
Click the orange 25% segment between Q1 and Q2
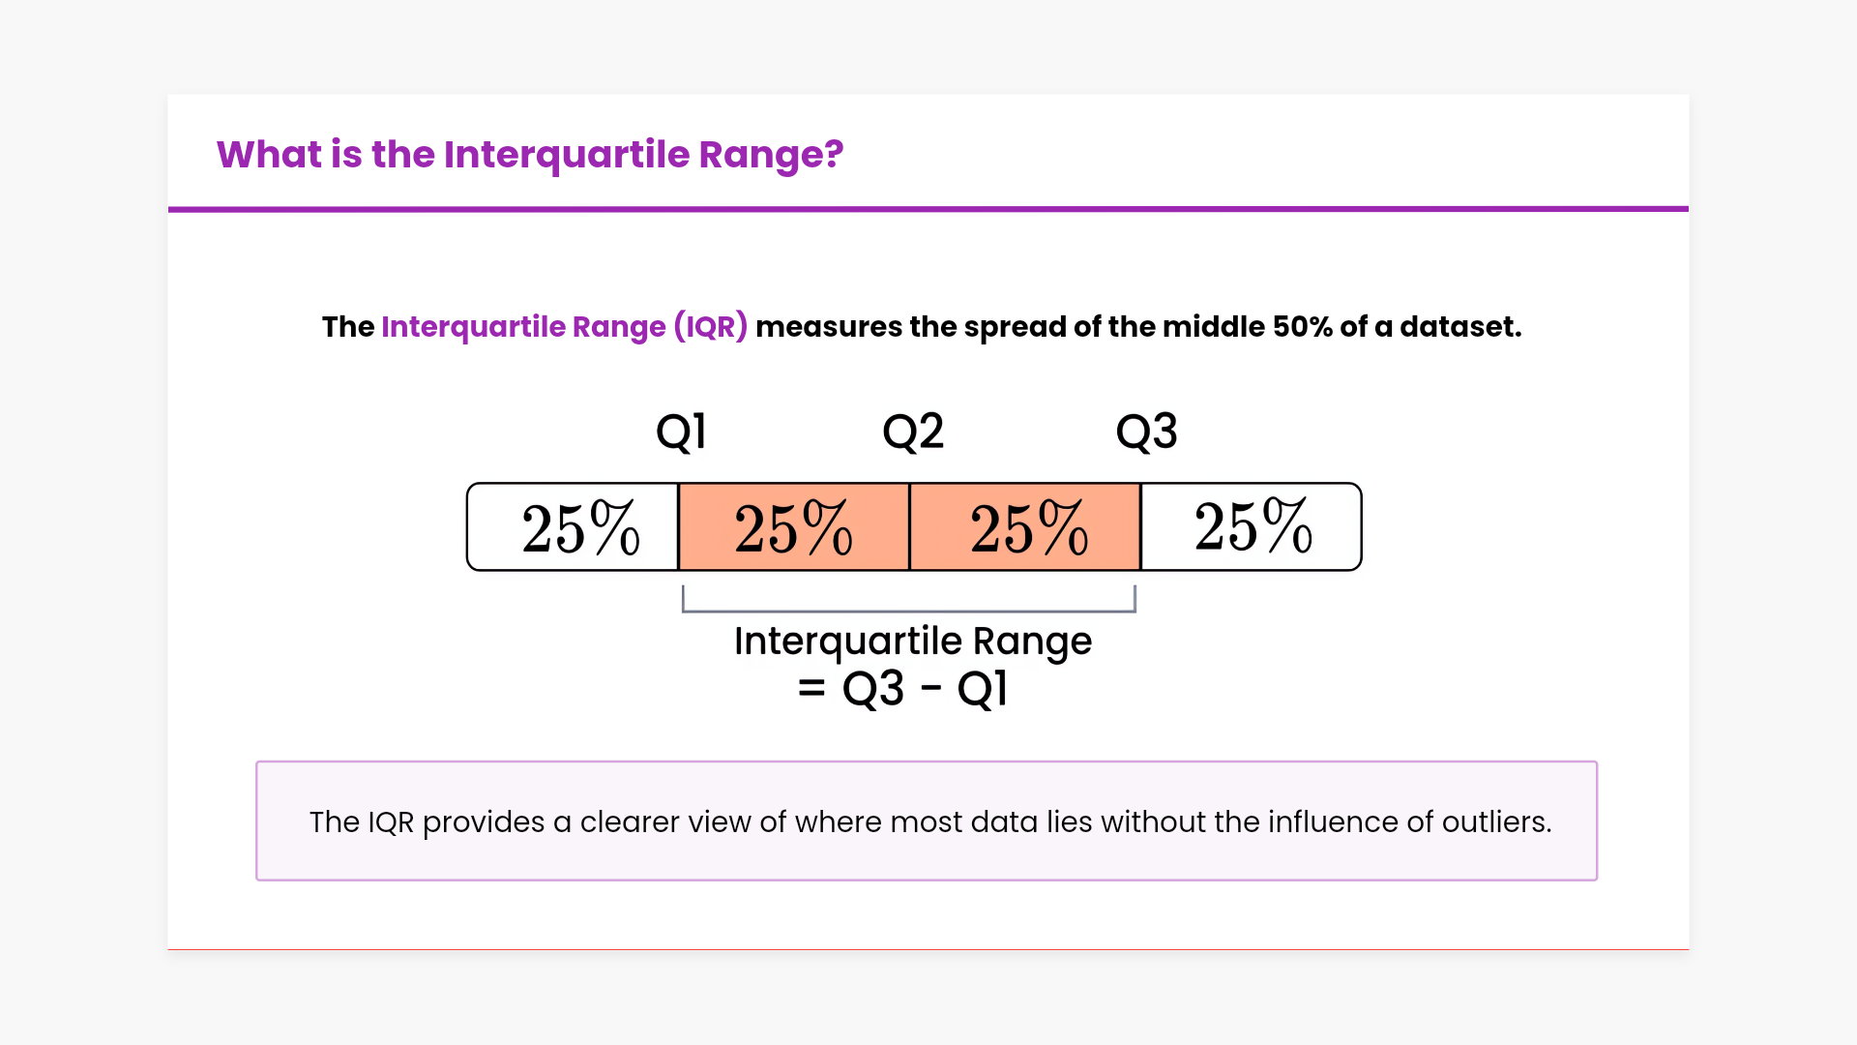click(793, 527)
